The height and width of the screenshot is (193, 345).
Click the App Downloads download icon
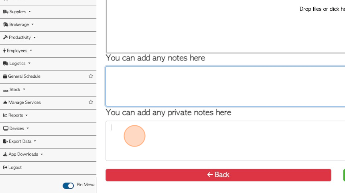click(5, 154)
